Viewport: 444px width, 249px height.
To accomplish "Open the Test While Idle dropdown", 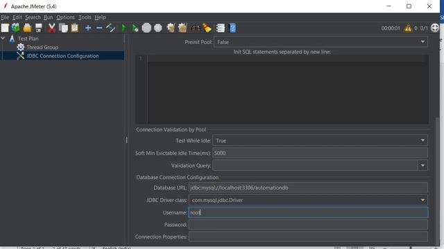I will [x=320, y=140].
